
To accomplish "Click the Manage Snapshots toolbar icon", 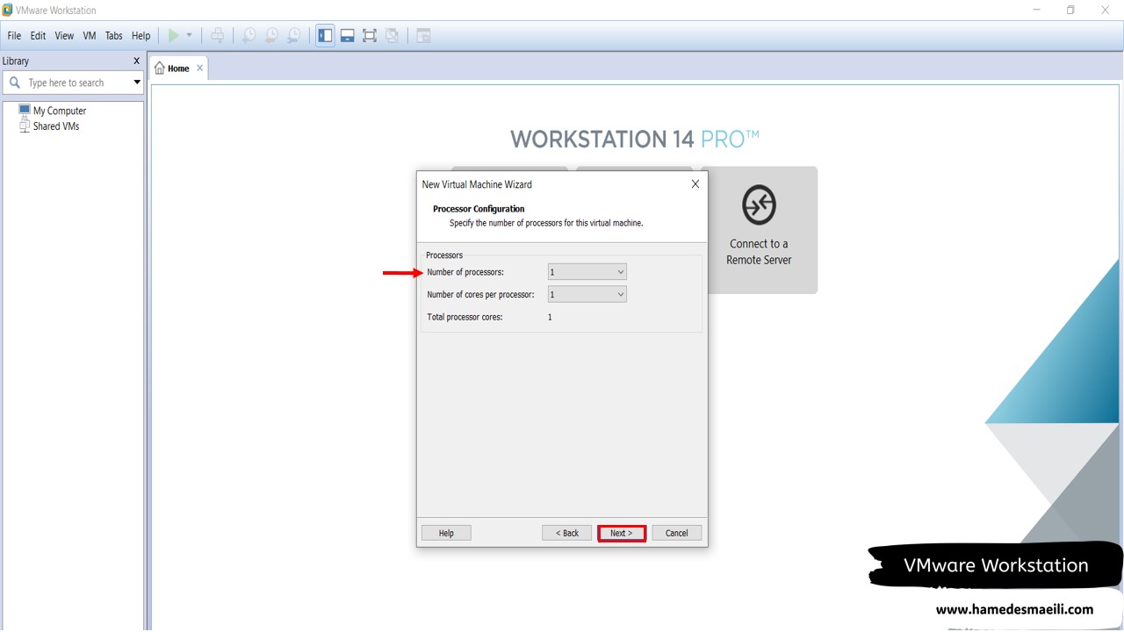I will [294, 36].
